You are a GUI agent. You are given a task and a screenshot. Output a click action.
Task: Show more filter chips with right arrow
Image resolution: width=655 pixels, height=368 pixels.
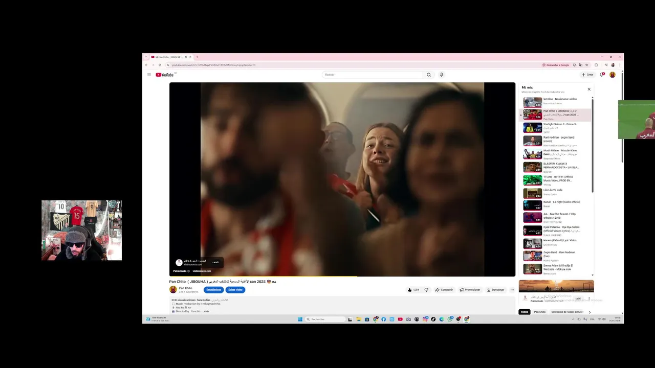589,312
